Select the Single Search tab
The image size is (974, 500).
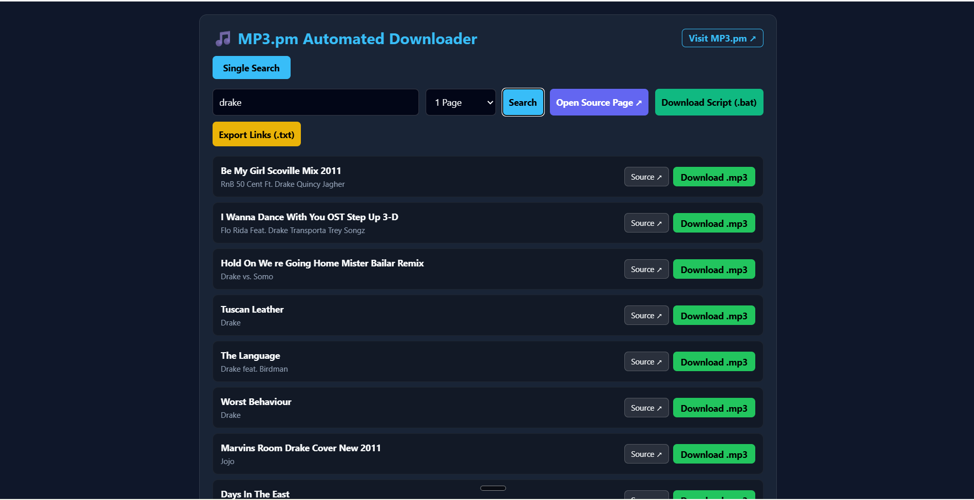click(x=251, y=68)
